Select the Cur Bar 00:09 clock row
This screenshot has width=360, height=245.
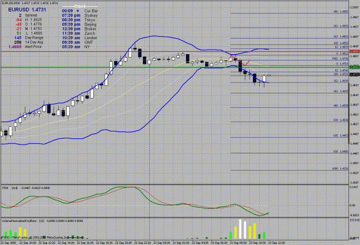click(79, 11)
